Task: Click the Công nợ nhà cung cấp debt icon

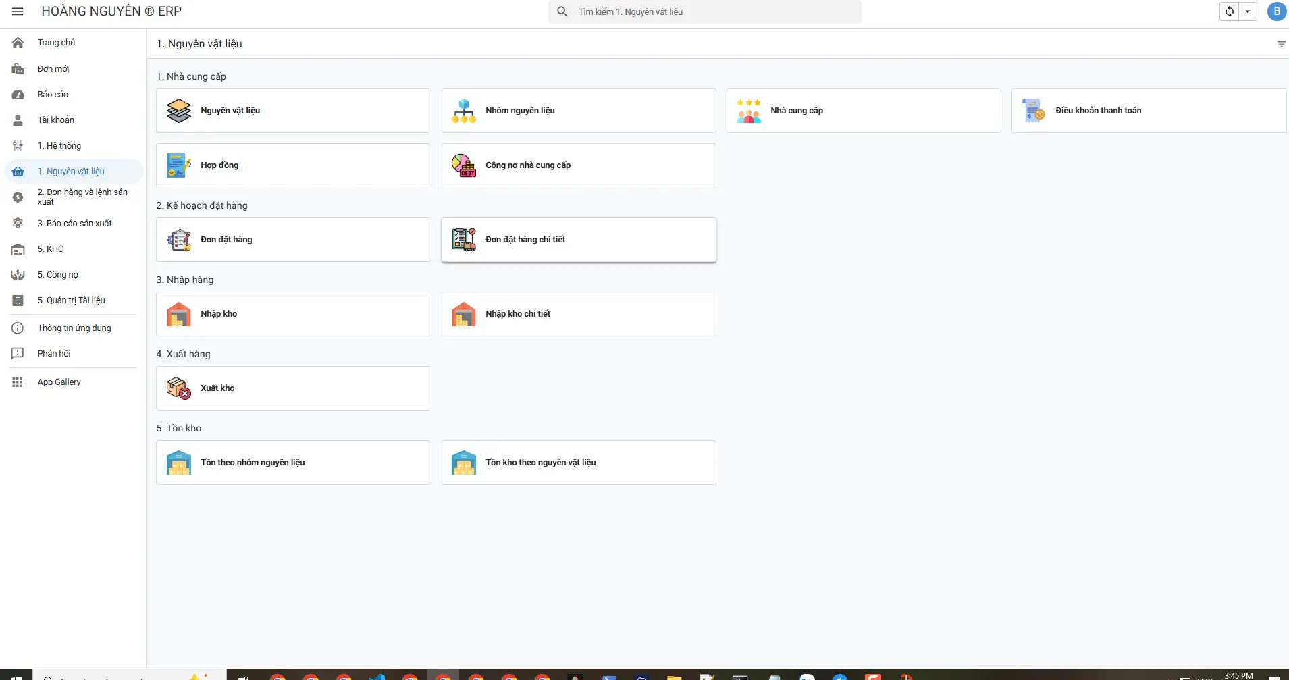Action: click(464, 165)
